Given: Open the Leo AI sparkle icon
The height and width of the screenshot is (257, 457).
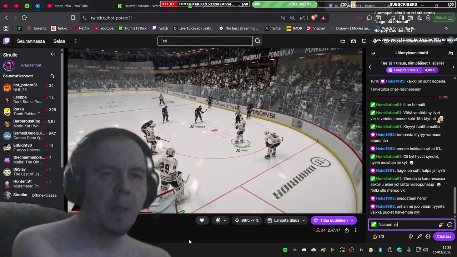Looking at the screenshot, I should click(x=419, y=18).
